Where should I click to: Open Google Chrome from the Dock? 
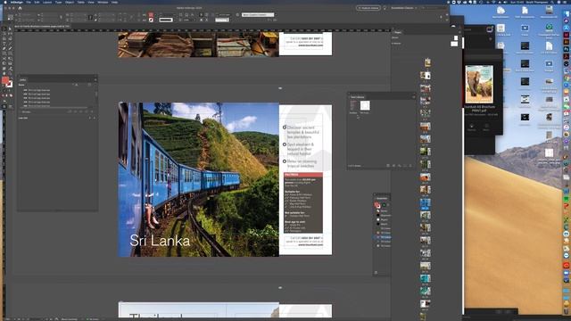[567, 78]
